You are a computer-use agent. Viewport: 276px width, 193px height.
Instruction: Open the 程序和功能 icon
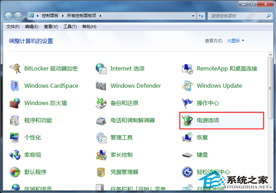point(15,120)
